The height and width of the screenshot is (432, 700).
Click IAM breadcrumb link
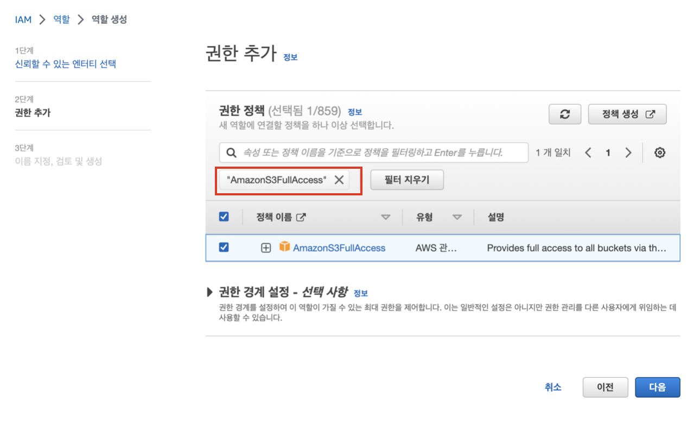coord(23,20)
